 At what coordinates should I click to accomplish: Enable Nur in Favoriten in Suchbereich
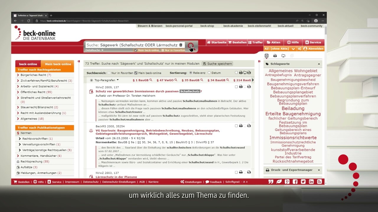tap(109, 73)
